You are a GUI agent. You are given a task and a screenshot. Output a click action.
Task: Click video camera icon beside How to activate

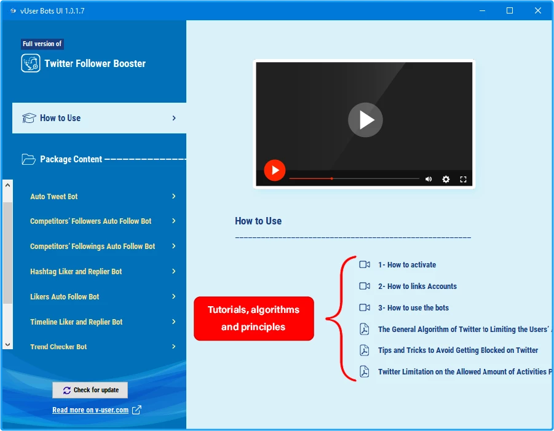(x=364, y=264)
